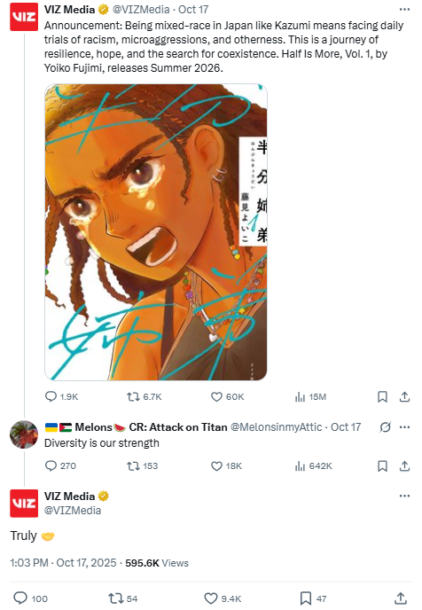Reply to the Truly tweet with 100 replies
Viewport: 422px width, 610px height.
[30, 598]
